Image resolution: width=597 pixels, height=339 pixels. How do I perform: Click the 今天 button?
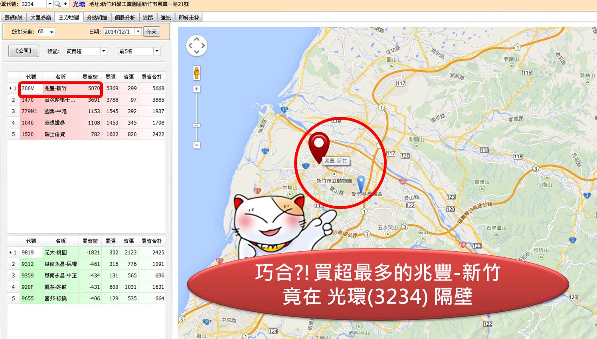pyautogui.click(x=152, y=32)
